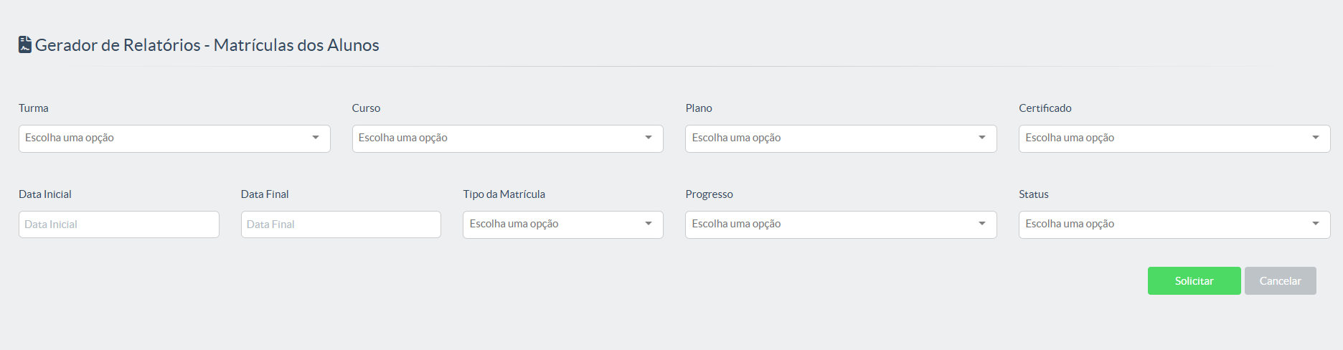Open the Plano combo box
The width and height of the screenshot is (1343, 350).
pyautogui.click(x=840, y=138)
